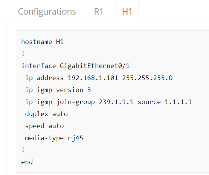The width and height of the screenshot is (209, 175).
Task: Click the duplex auto line
Action: (x=46, y=114)
